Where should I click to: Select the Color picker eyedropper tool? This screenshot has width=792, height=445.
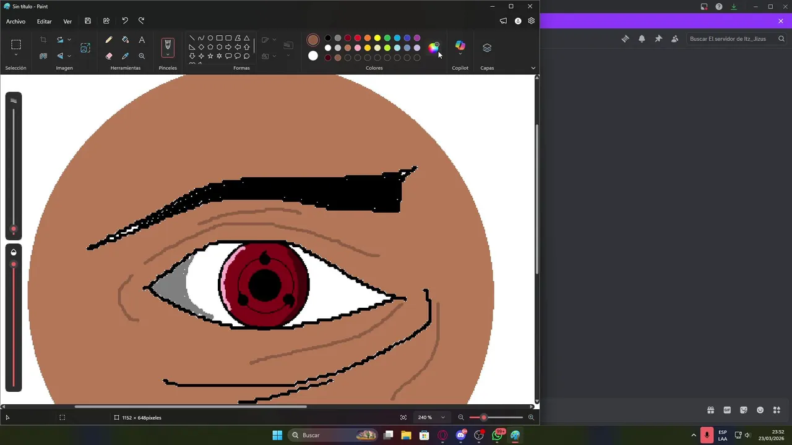coord(125,56)
